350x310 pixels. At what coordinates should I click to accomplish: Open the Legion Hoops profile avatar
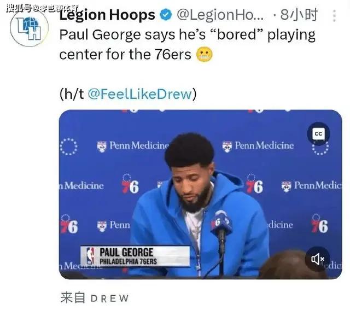29,28
